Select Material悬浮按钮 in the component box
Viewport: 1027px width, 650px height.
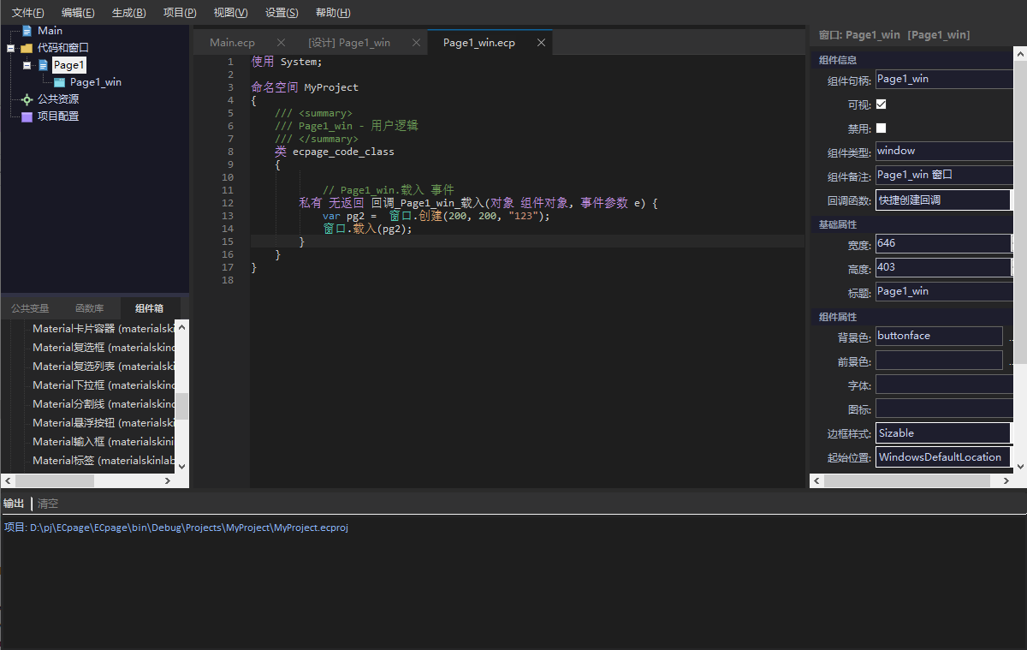click(104, 423)
